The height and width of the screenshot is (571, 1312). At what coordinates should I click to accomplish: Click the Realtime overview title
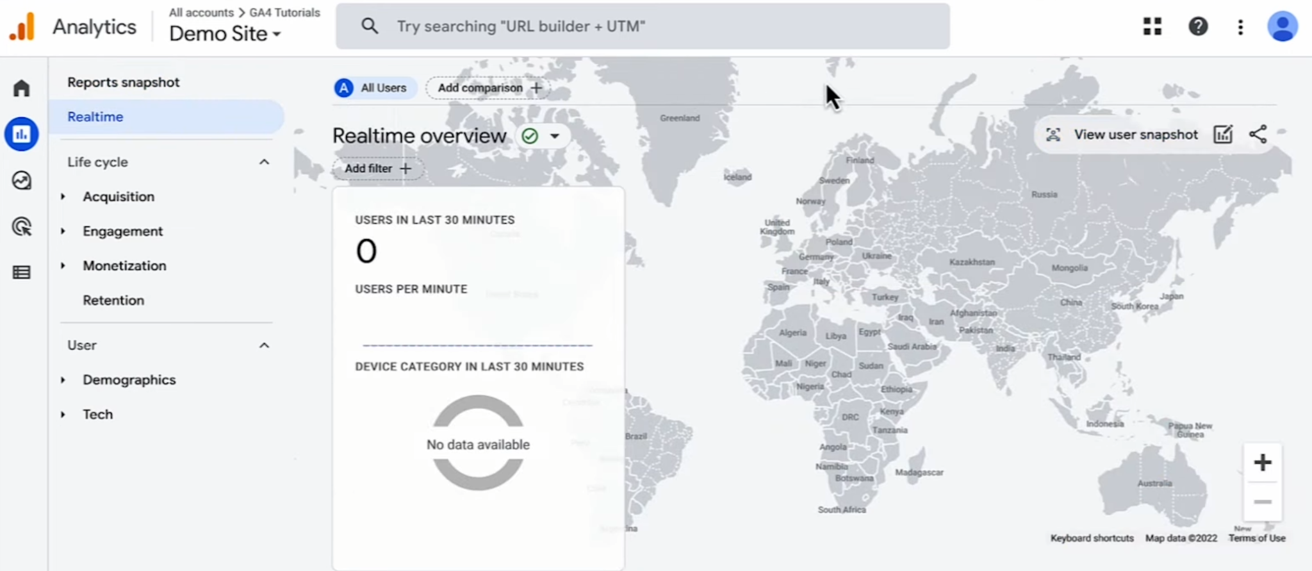point(420,136)
